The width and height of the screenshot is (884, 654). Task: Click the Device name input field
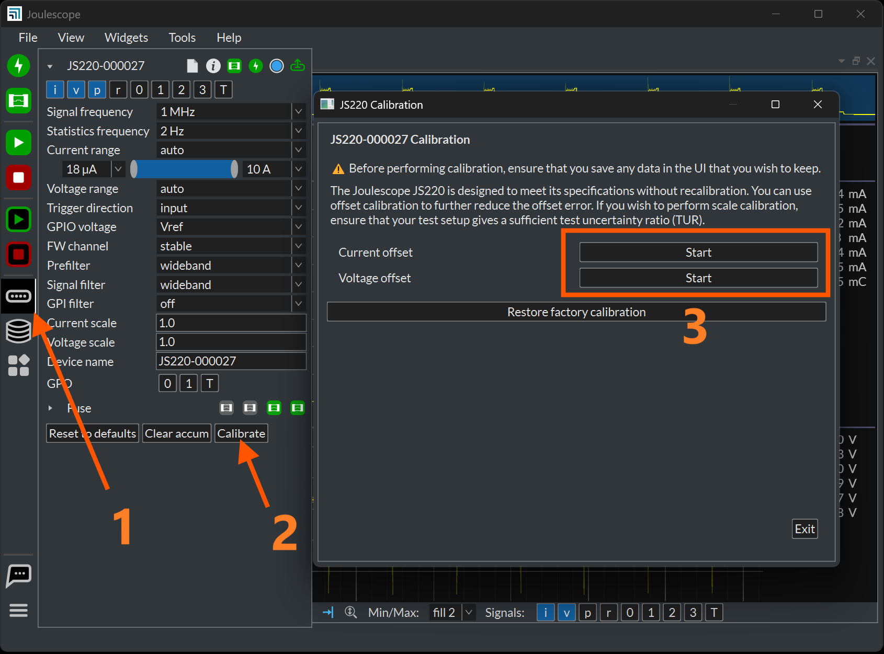[231, 361]
